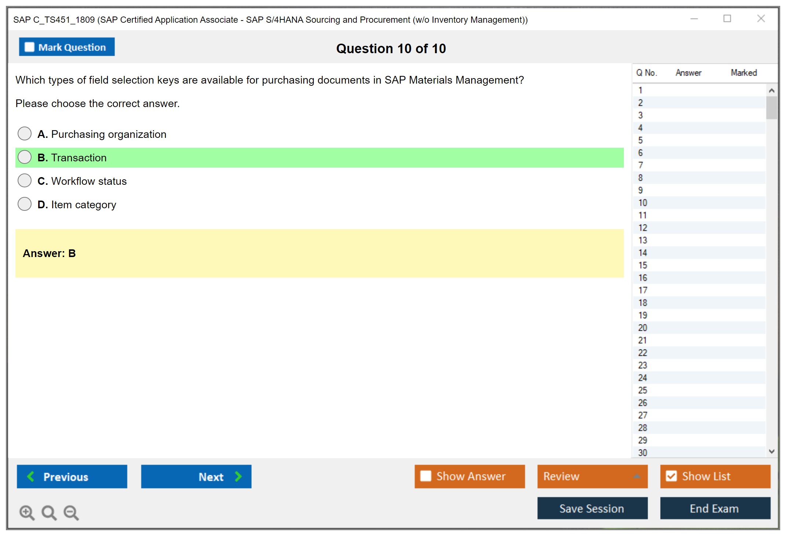789x539 pixels.
Task: Choose option C Workflow status
Action: click(x=25, y=180)
